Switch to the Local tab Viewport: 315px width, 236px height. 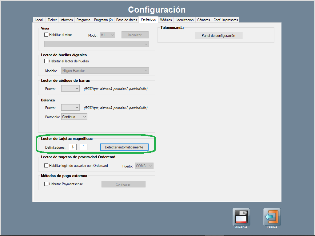pyautogui.click(x=39, y=20)
